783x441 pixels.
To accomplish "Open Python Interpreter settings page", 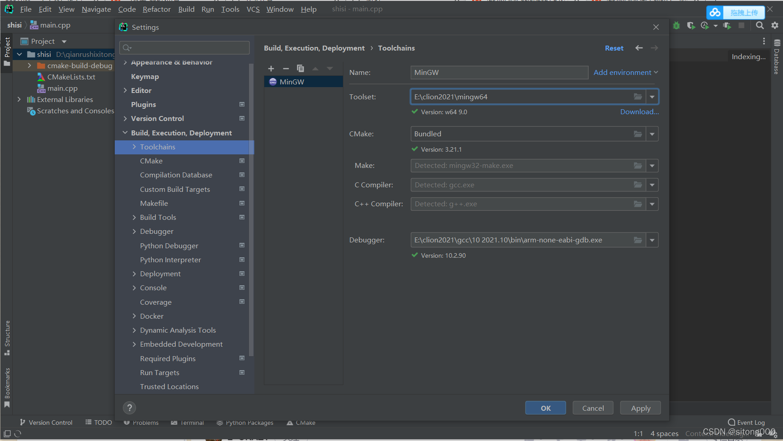I will 170,260.
